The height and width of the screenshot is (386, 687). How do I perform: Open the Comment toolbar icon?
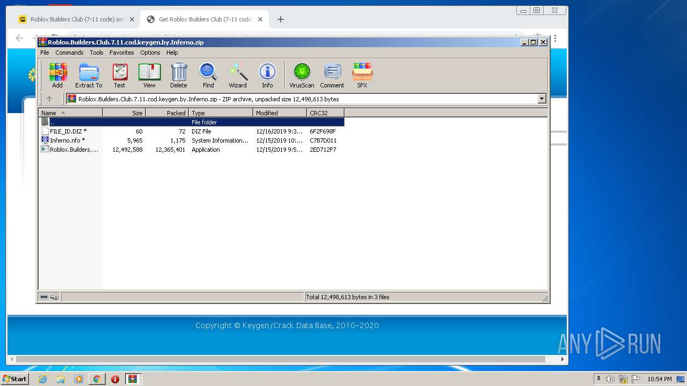[x=332, y=75]
